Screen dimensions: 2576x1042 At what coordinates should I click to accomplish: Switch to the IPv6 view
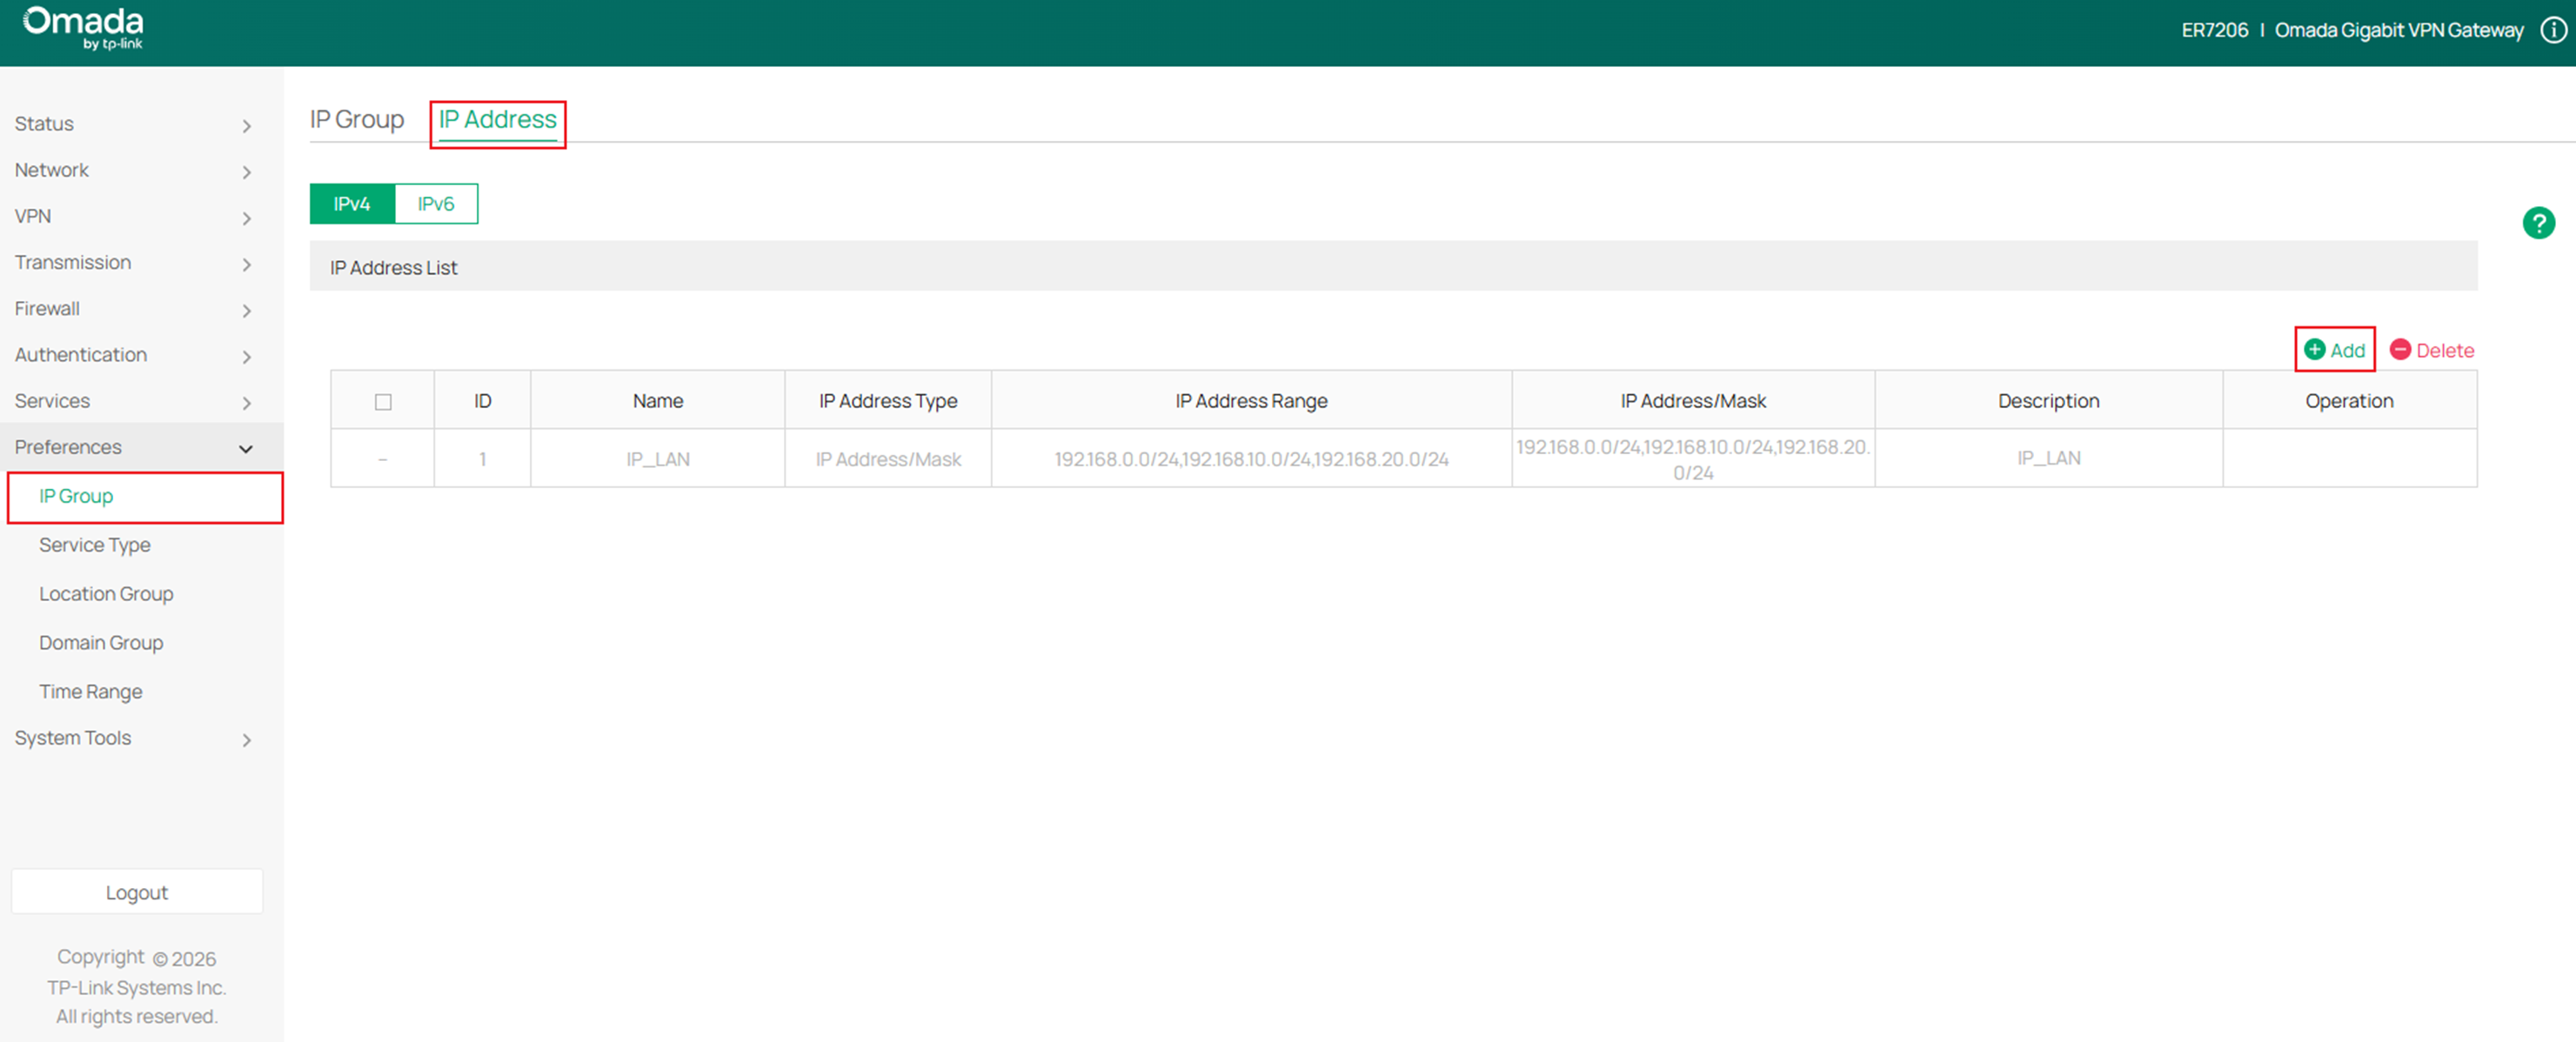[435, 203]
